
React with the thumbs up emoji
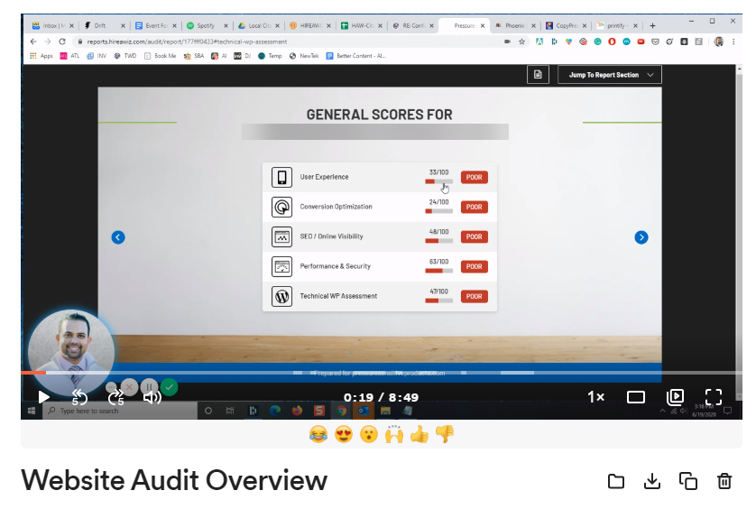(419, 435)
